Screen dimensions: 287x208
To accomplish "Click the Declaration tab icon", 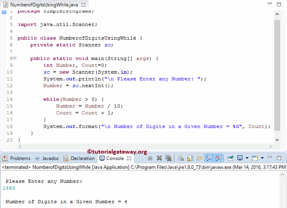I will pyautogui.click(x=66, y=158).
